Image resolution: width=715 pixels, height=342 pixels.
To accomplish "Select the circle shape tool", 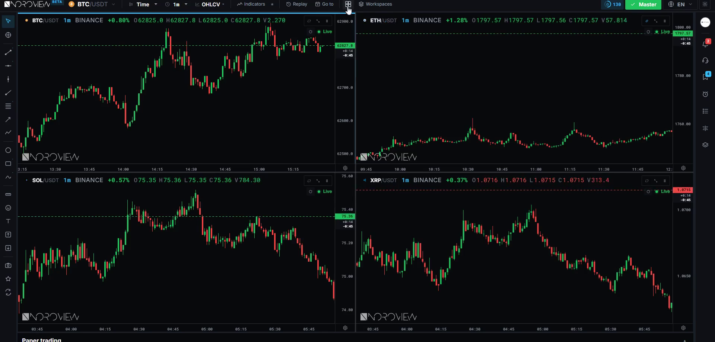I will [x=8, y=150].
